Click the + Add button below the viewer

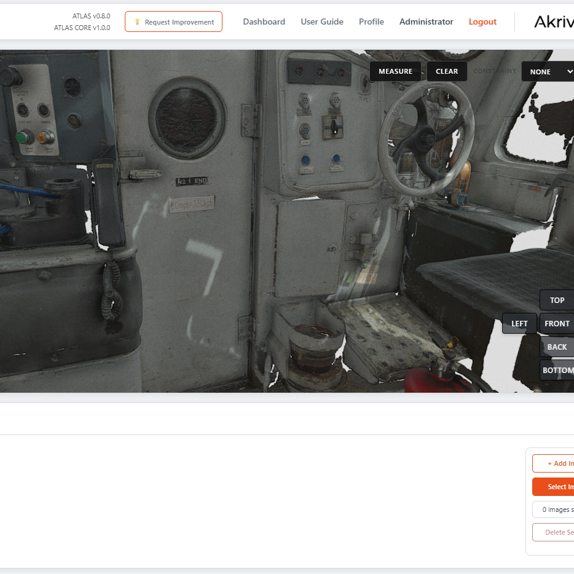(553, 463)
